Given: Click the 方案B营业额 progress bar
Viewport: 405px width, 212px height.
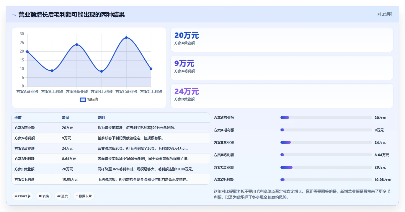Looking at the screenshot, I should point(326,142).
